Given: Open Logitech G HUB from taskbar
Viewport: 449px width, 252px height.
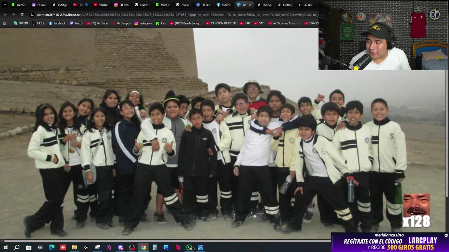Looking at the screenshot, I should (86, 247).
